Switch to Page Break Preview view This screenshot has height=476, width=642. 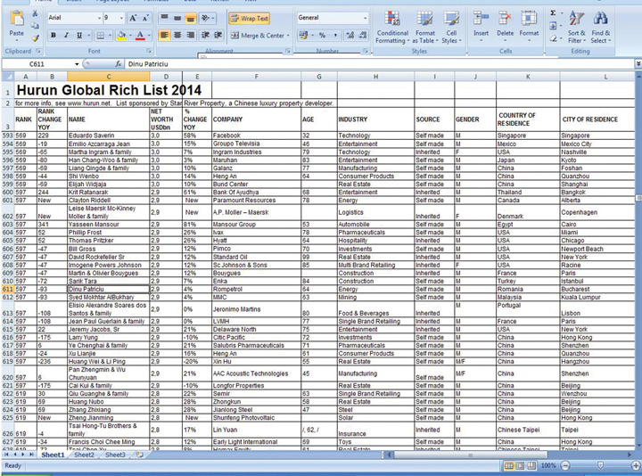pos(531,466)
